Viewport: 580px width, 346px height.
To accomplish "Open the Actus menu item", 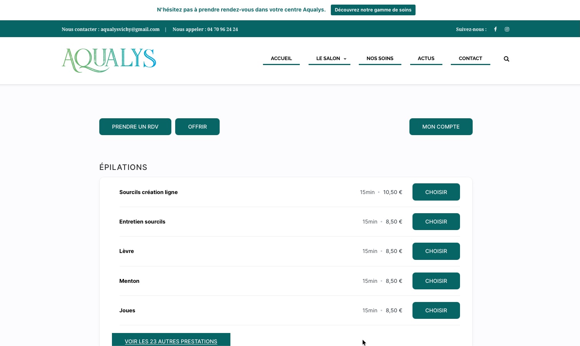I will [426, 59].
